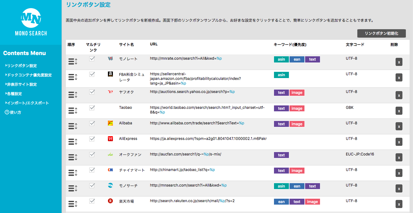Click the text tag in Taobao row
This screenshot has height=213, width=413.
[x=281, y=109]
